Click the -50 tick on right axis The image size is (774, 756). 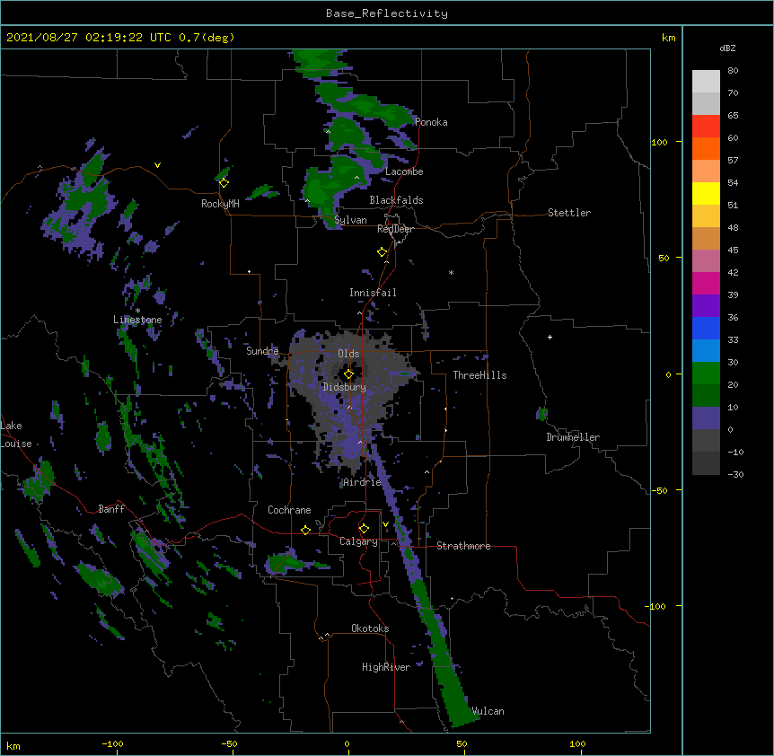pos(659,490)
